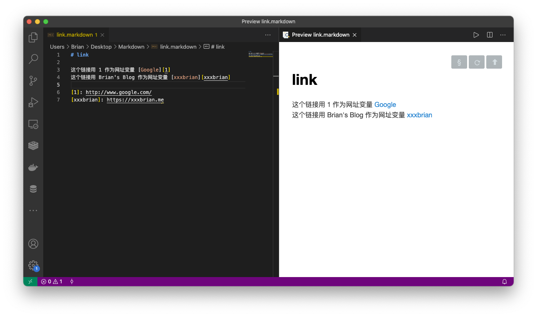Image resolution: width=537 pixels, height=317 pixels.
Task: Close the link.markdown tab
Action: [x=102, y=35]
